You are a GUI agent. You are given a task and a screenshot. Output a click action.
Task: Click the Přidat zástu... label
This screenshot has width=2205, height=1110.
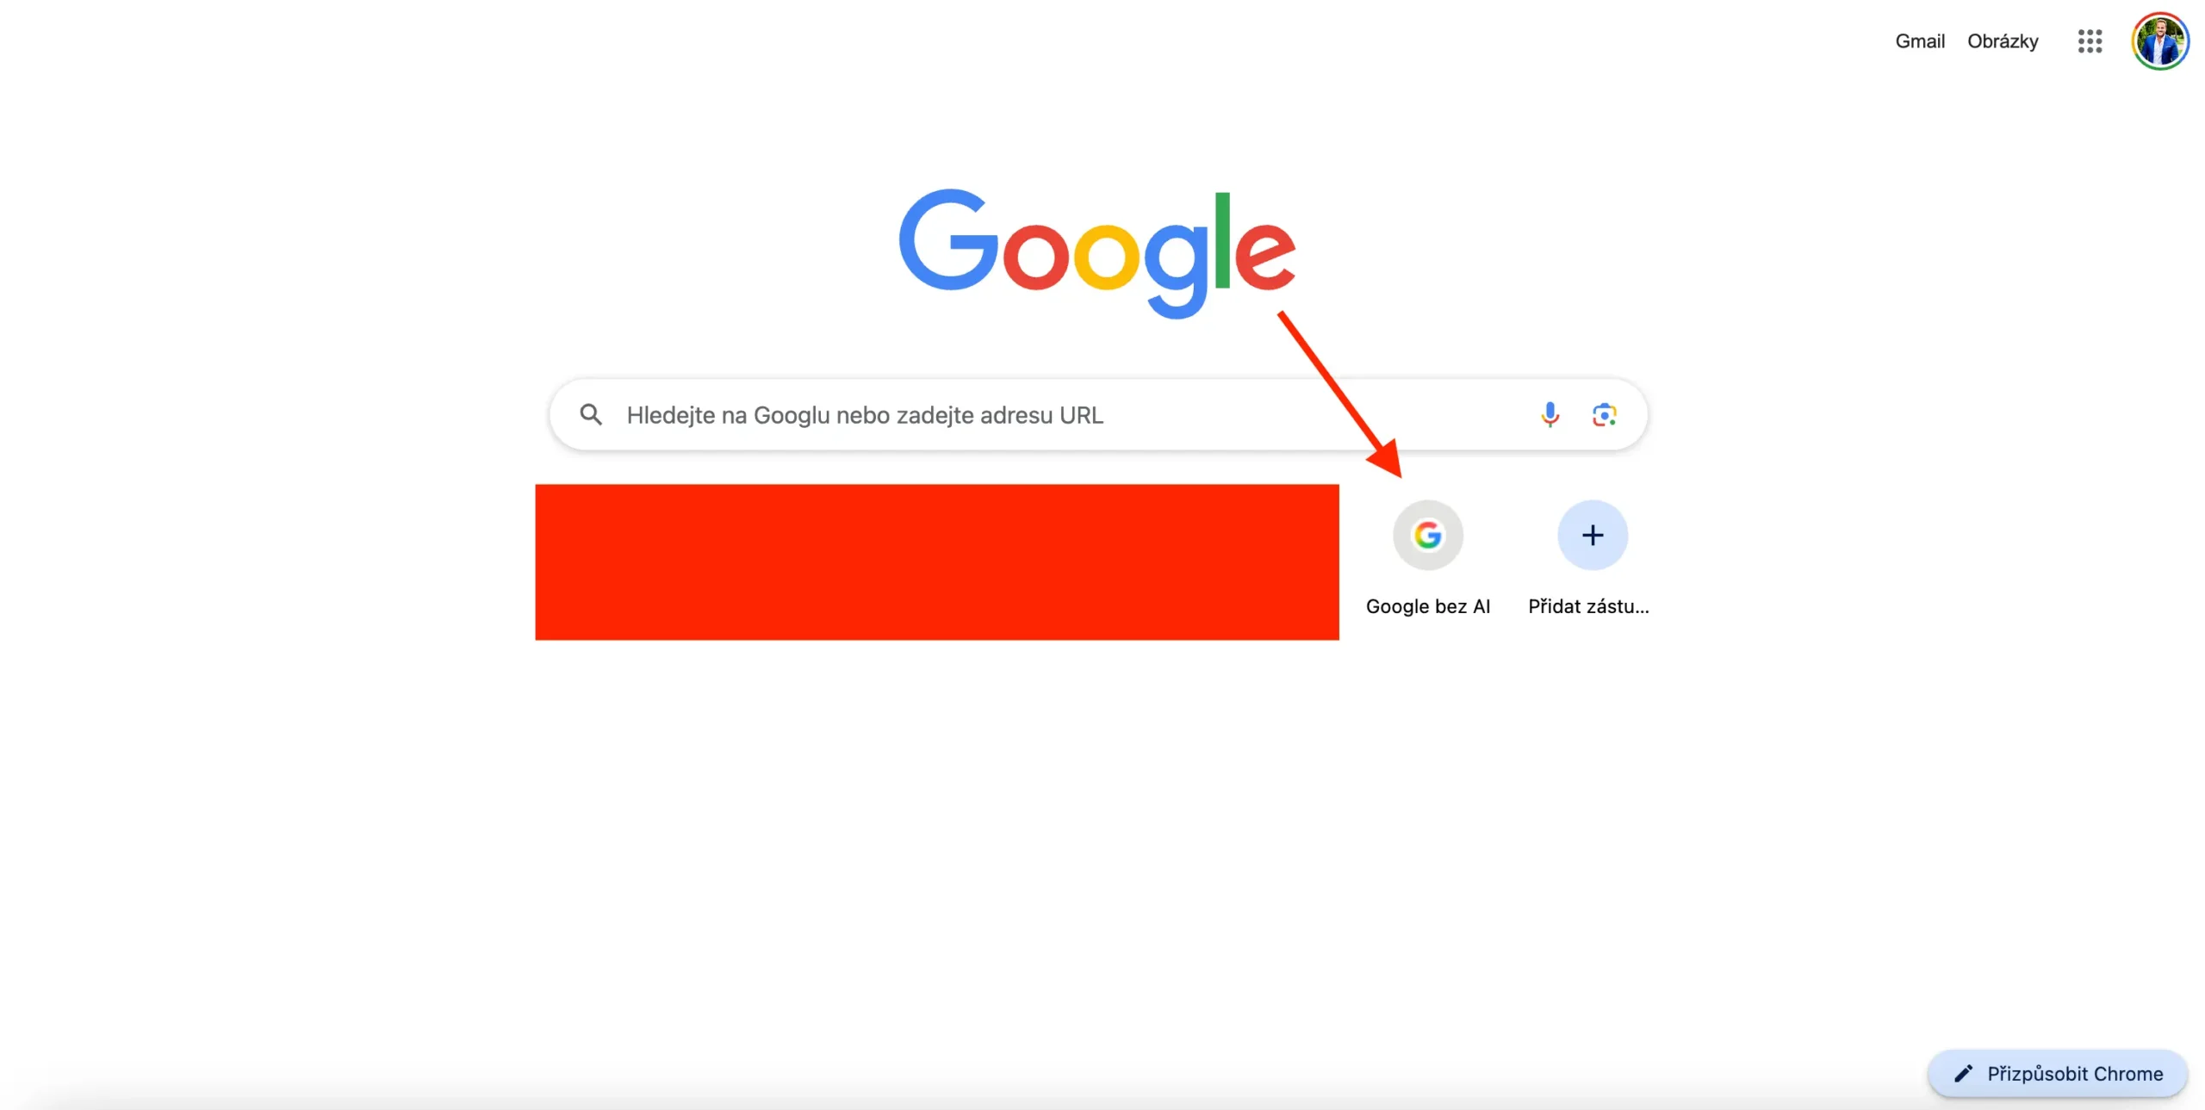(x=1588, y=606)
